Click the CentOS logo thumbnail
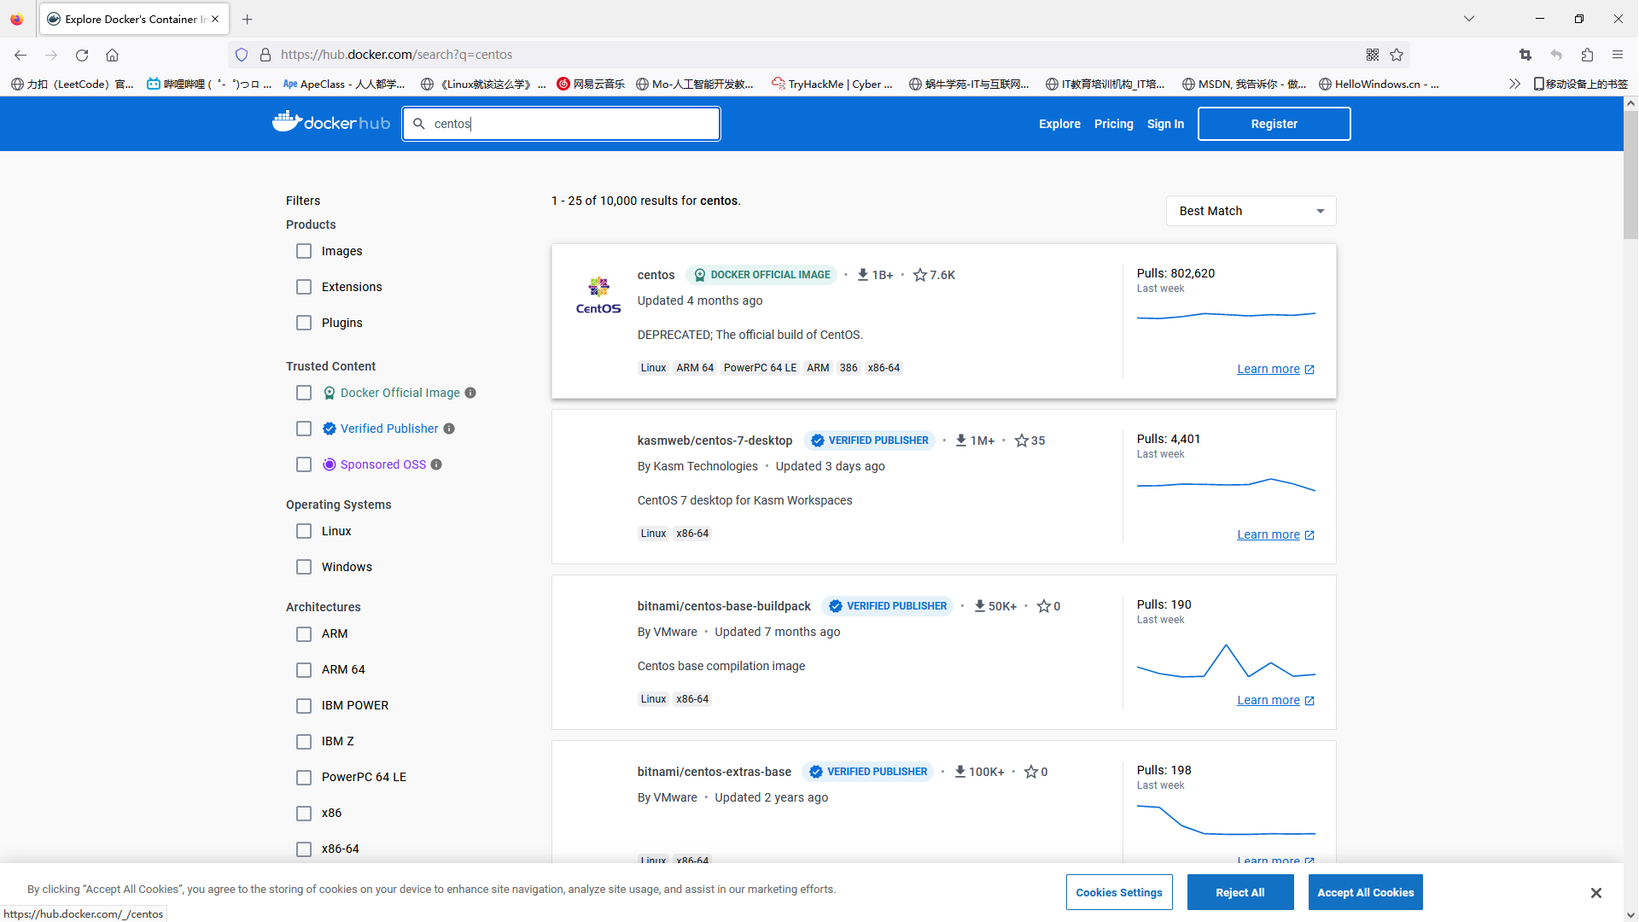1639x922 pixels. tap(598, 295)
